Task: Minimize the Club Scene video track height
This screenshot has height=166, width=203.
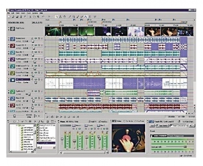Action: click(x=9, y=28)
